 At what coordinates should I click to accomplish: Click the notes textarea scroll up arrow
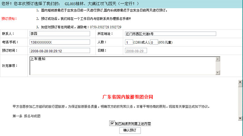[218, 59]
